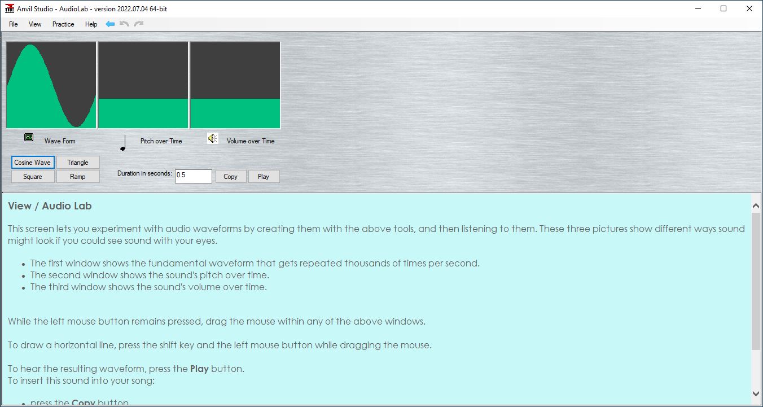Click inside the Volume over Time graph

coord(235,85)
